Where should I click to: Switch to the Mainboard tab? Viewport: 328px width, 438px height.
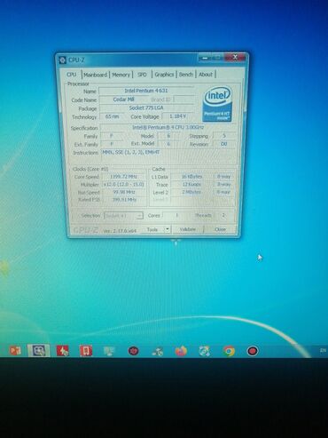click(95, 75)
